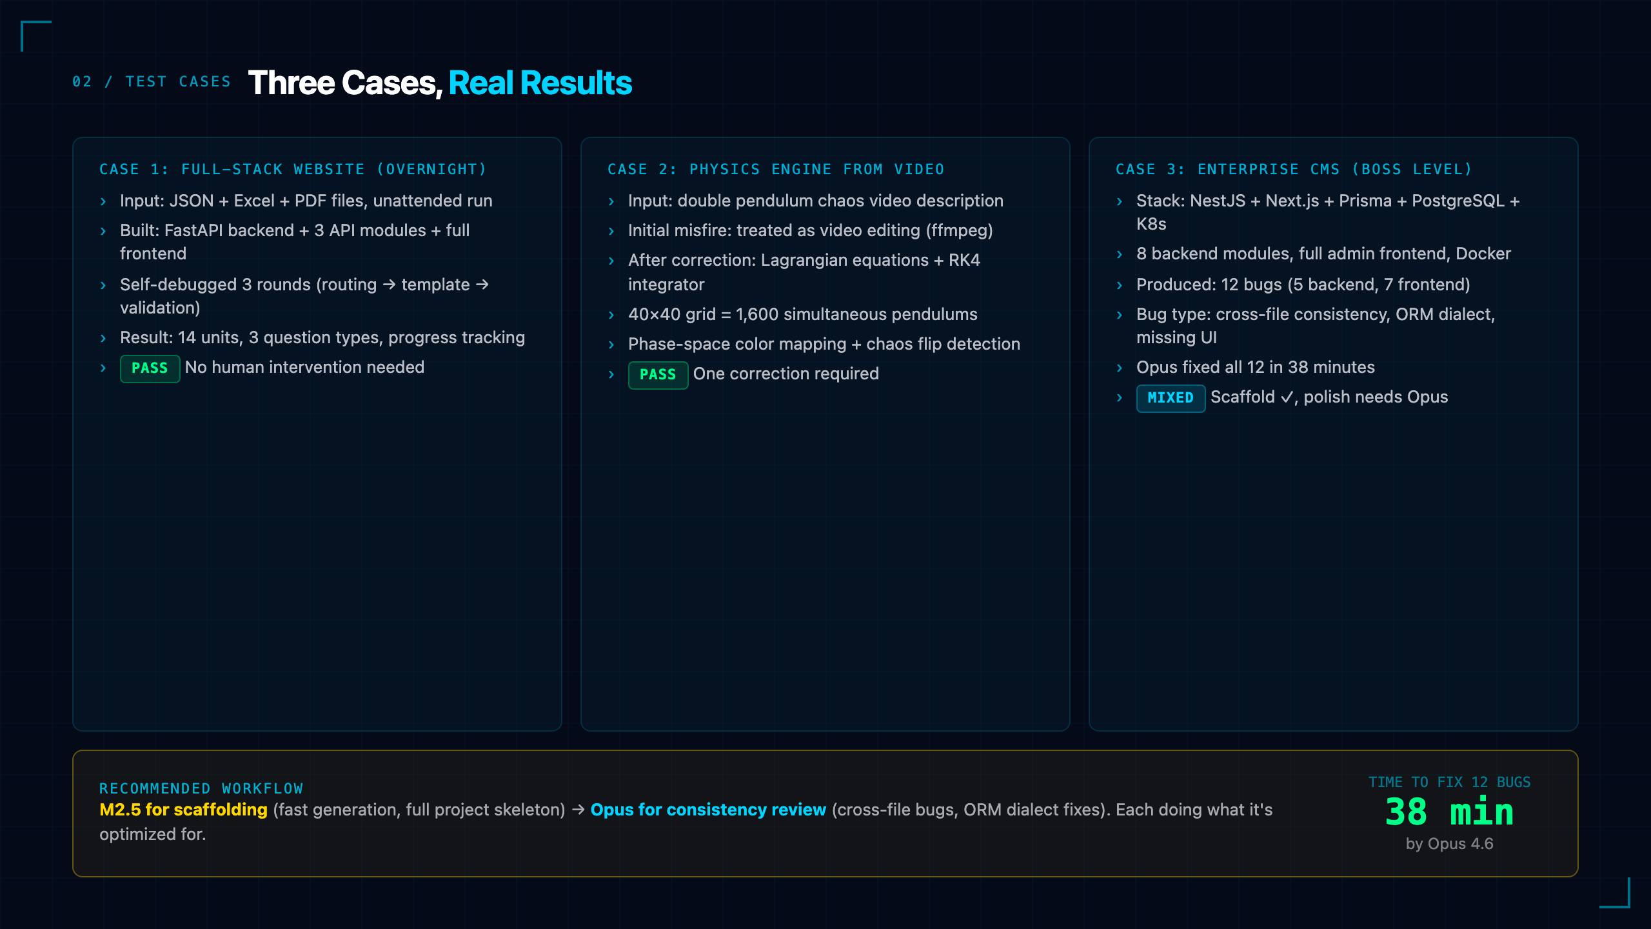Image resolution: width=1651 pixels, height=929 pixels.
Task: Click 'Opus fixed all 12 in 38 minutes'
Action: point(1256,367)
